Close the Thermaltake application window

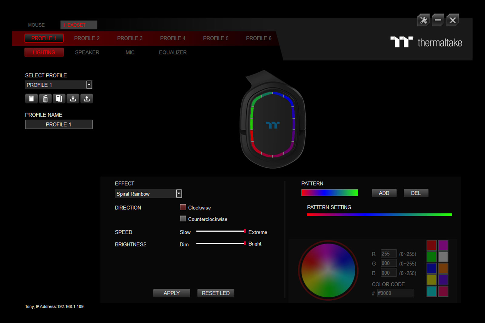click(453, 20)
